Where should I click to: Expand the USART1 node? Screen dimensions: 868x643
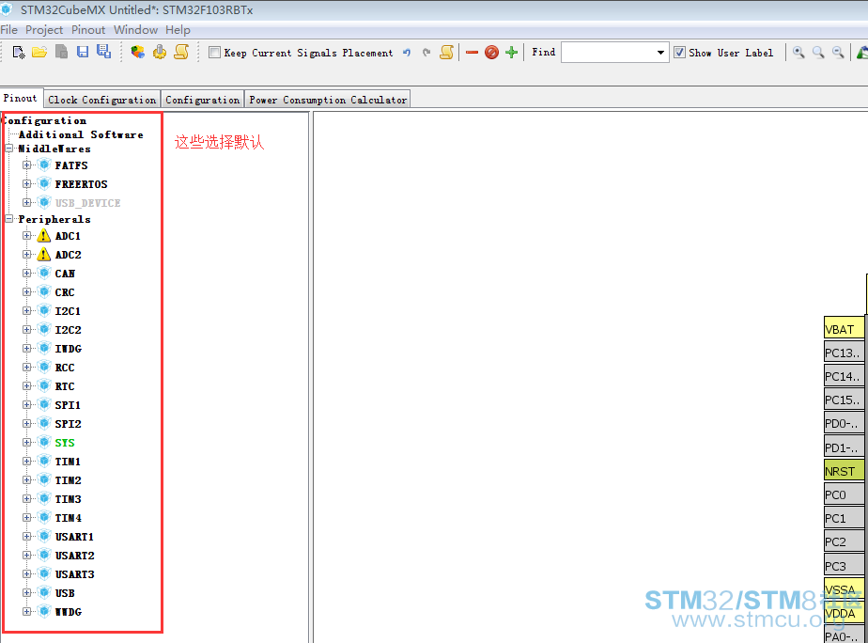[x=26, y=536]
